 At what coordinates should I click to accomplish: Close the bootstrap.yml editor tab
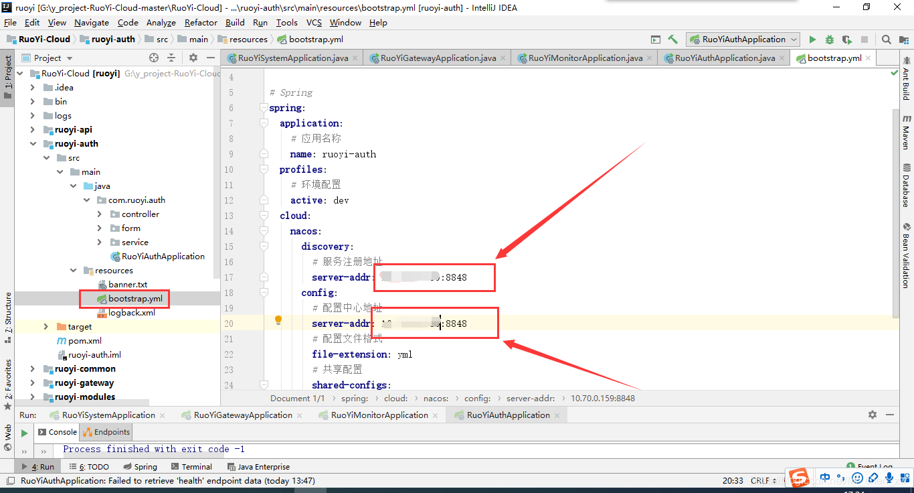point(869,58)
